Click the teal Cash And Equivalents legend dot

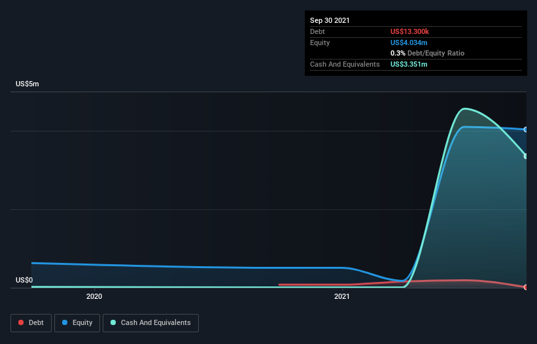(x=113, y=322)
